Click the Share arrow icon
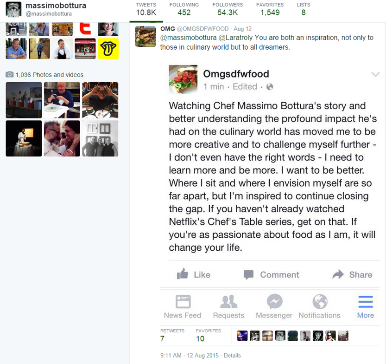The height and width of the screenshot is (364, 386). click(338, 274)
